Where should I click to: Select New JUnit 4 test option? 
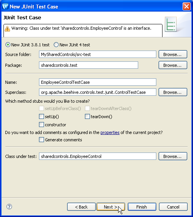(56, 45)
